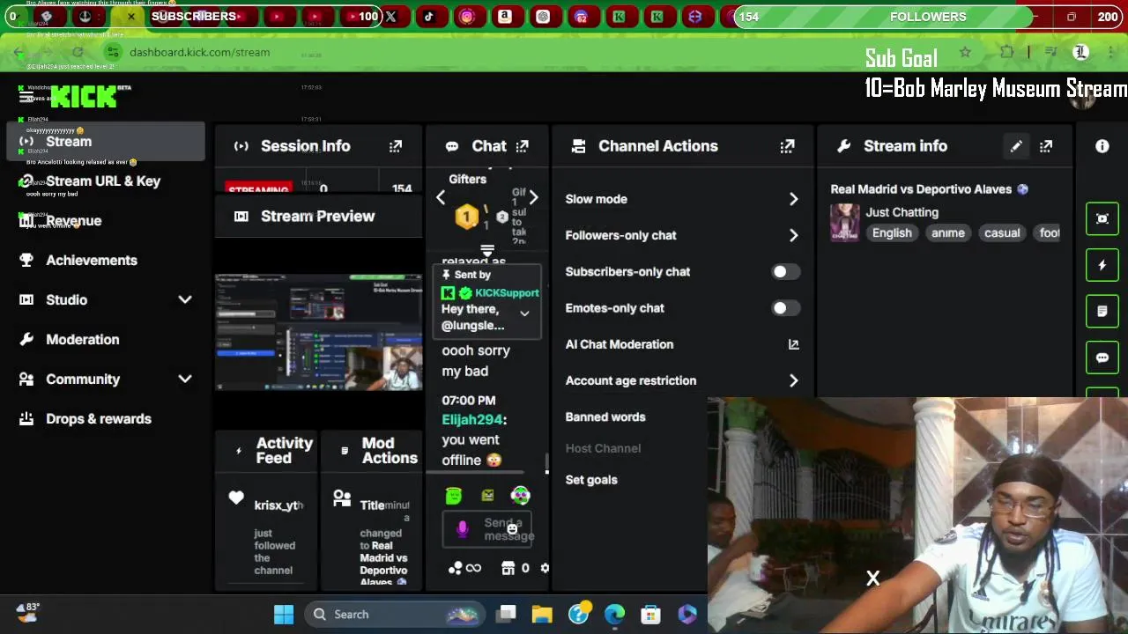Toggle Subscribers-only chat switch

coord(785,271)
